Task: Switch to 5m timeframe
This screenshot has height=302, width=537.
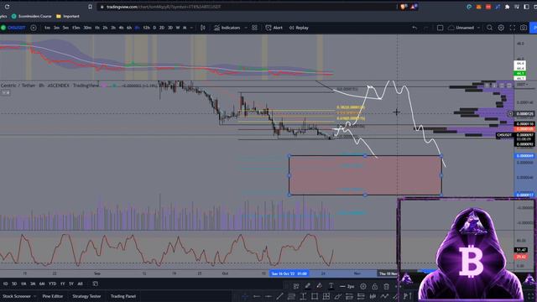Action: point(65,28)
